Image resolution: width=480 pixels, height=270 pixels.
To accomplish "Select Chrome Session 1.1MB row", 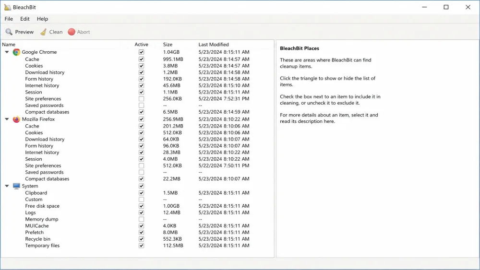I will 137,92.
